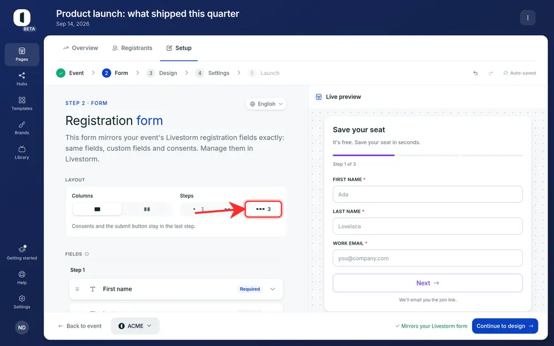Viewport: 554px width, 346px height.
Task: Click the Last Name input in preview
Action: coord(428,226)
